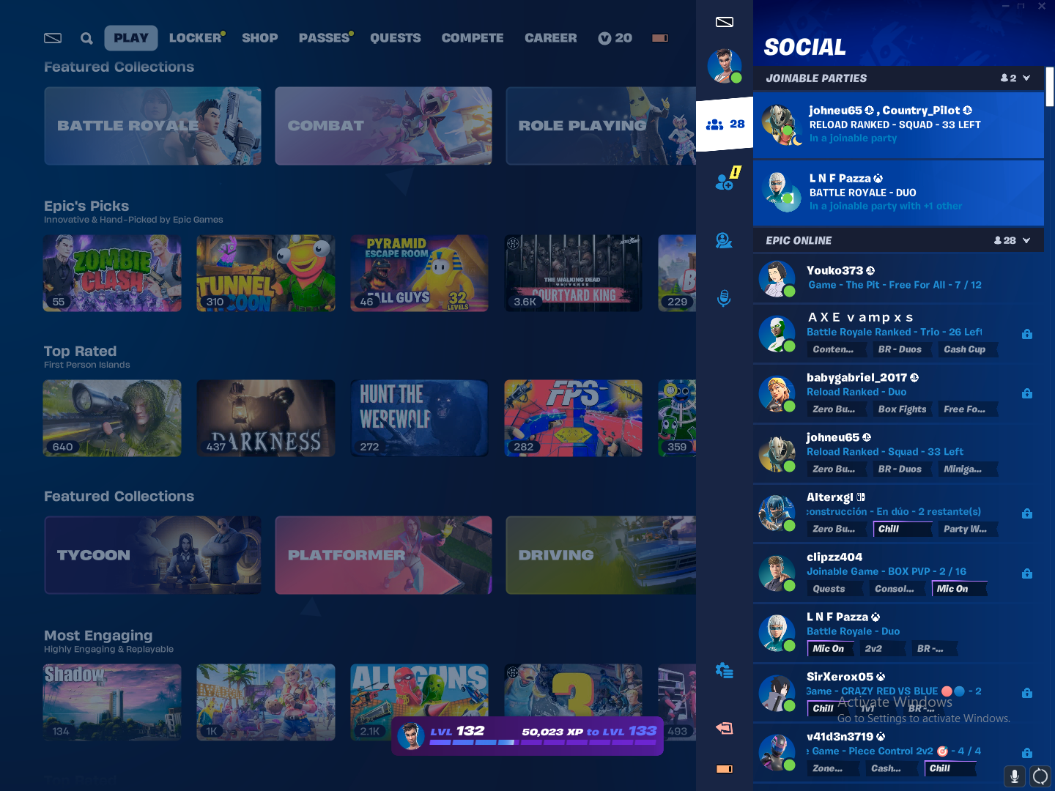Collapse the Epic Online section chevron
1055x791 pixels.
tap(1026, 240)
